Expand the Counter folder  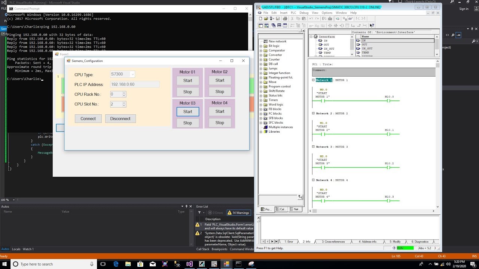261,59
